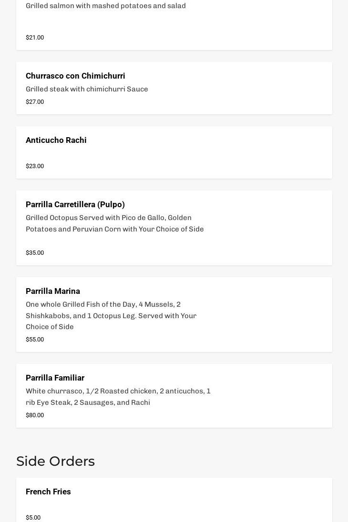This screenshot has width=348, height=522.
Task: Click the $35.00 price under Pulpo
Action: [x=35, y=253]
